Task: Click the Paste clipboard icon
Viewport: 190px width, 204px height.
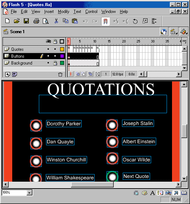Action: coord(75,21)
